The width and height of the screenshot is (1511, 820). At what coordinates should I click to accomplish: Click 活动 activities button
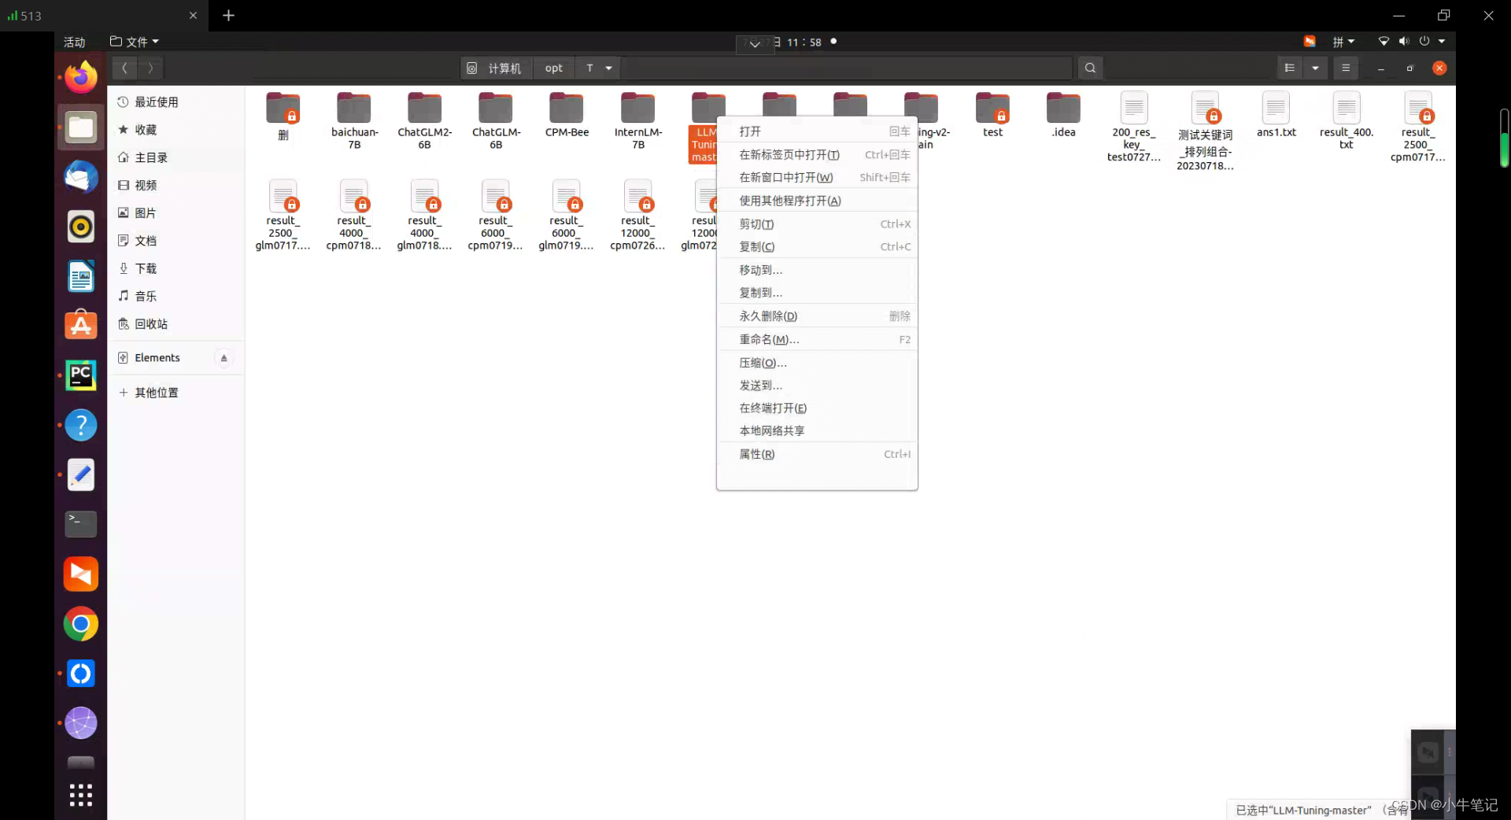click(74, 42)
